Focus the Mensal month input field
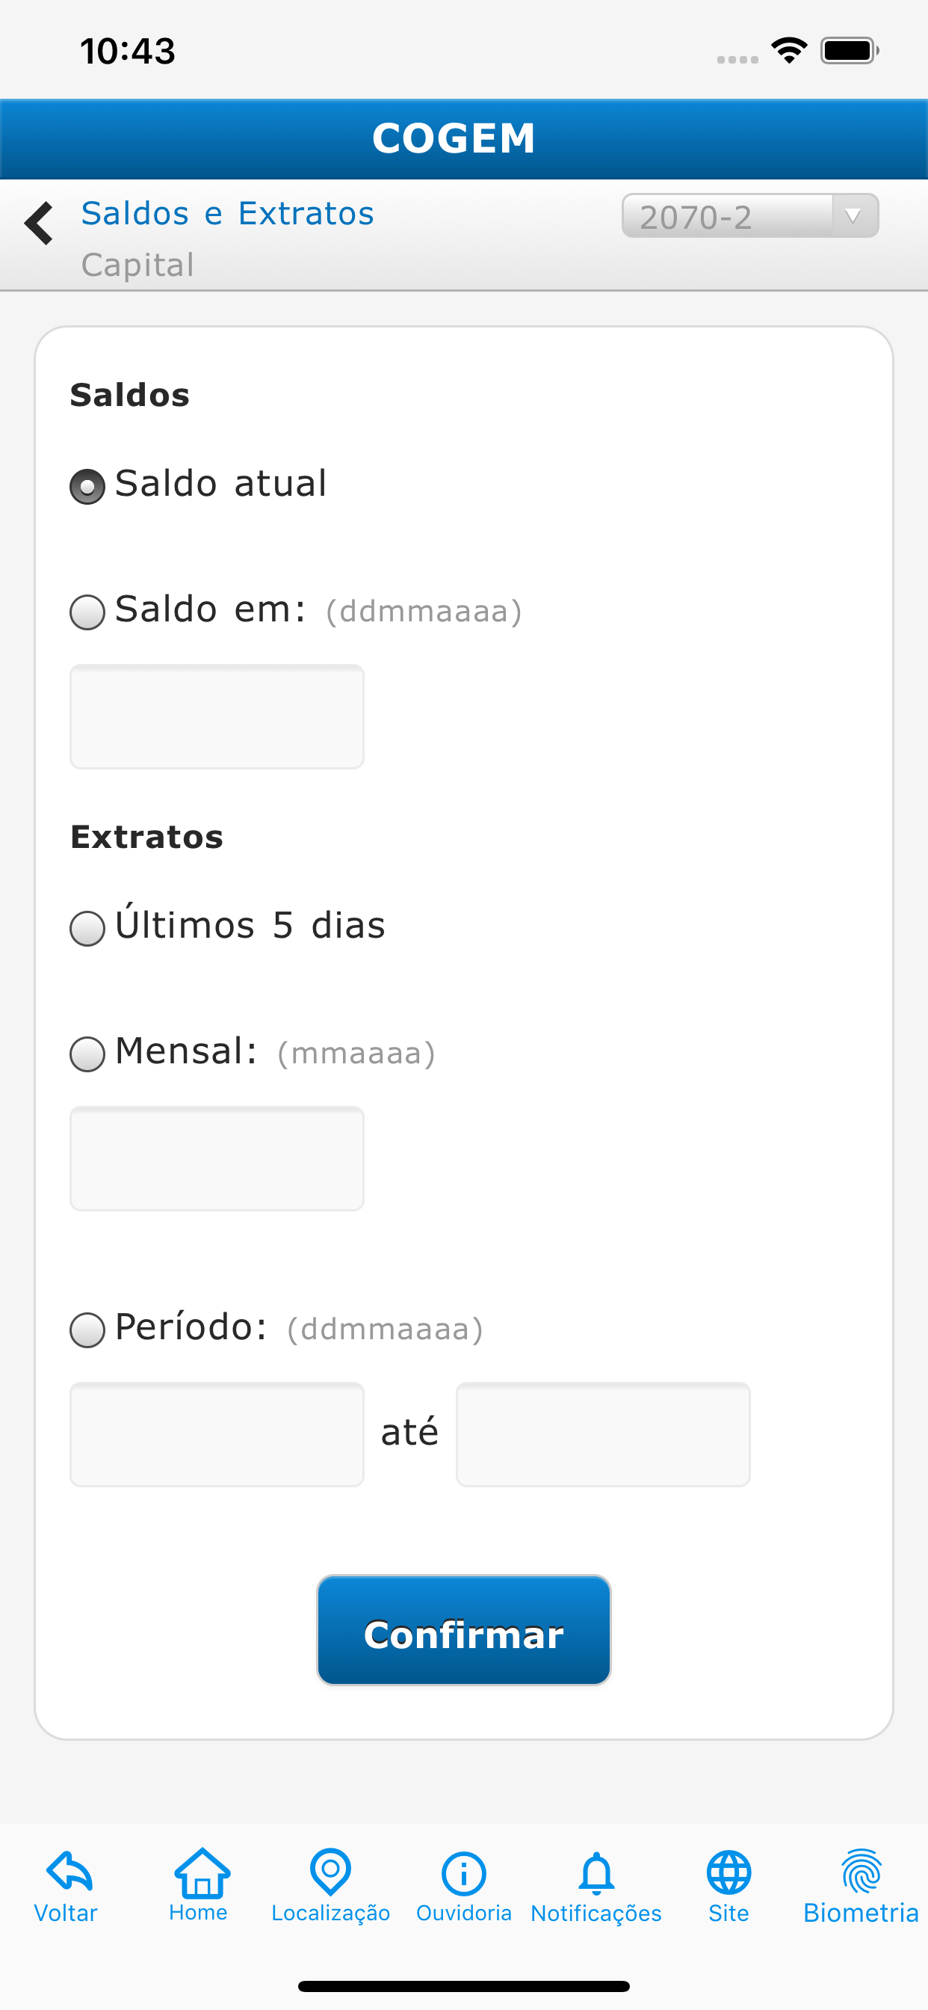928x2010 pixels. (x=217, y=1158)
